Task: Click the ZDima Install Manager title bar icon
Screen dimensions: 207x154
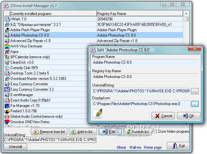Action: pos(6,6)
